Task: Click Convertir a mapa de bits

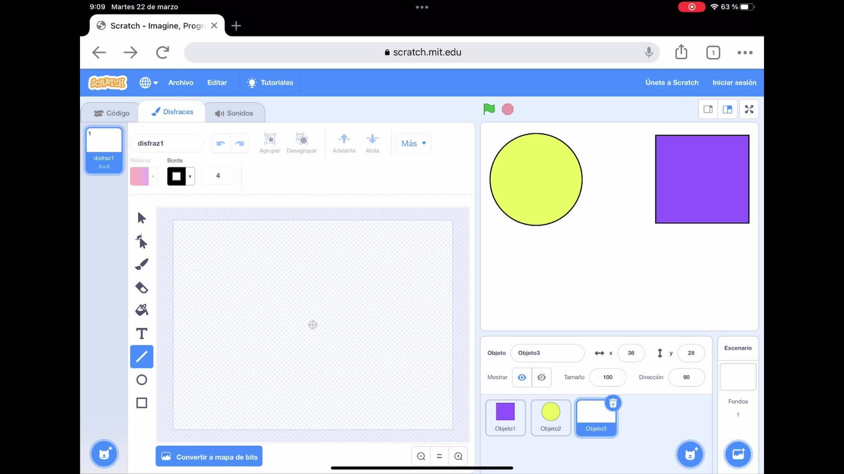Action: pos(209,457)
